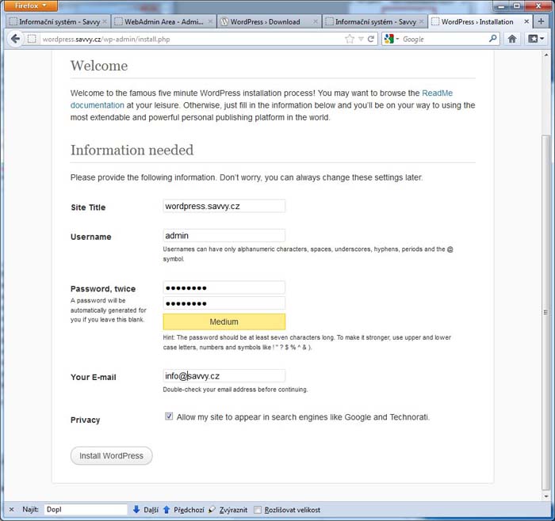
Task: Open the Firefox application menu
Action: [x=30, y=6]
